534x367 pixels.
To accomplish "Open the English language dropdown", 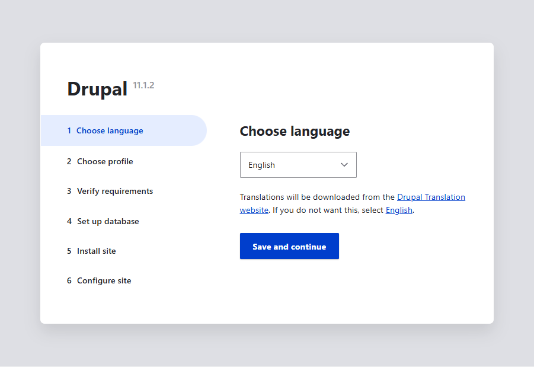I will (298, 165).
